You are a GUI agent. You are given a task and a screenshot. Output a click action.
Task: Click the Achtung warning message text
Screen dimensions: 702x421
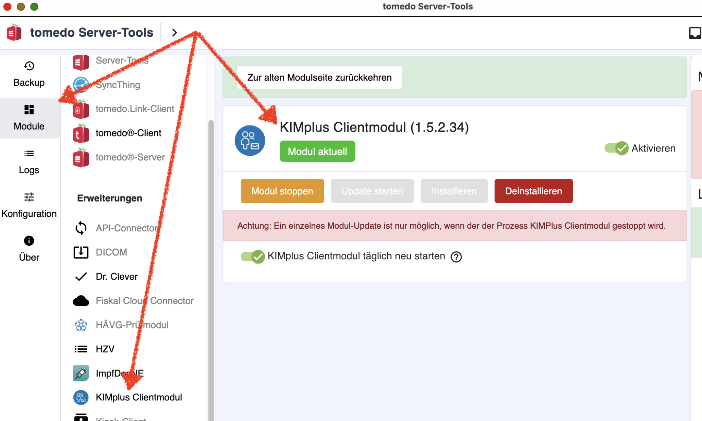pos(451,226)
